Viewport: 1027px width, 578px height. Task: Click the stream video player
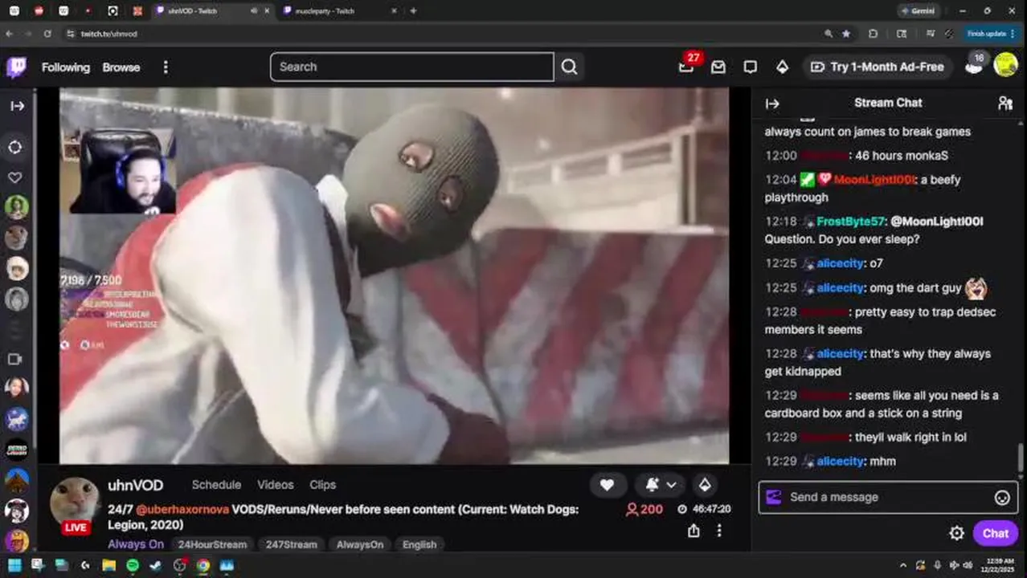[x=395, y=275]
